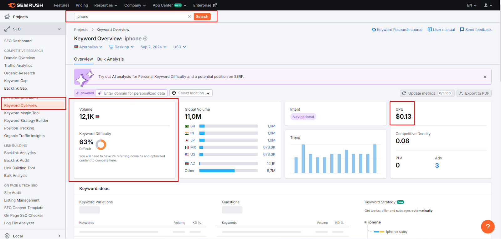
Task: Open Domain Overview in sidebar
Action: click(19, 58)
